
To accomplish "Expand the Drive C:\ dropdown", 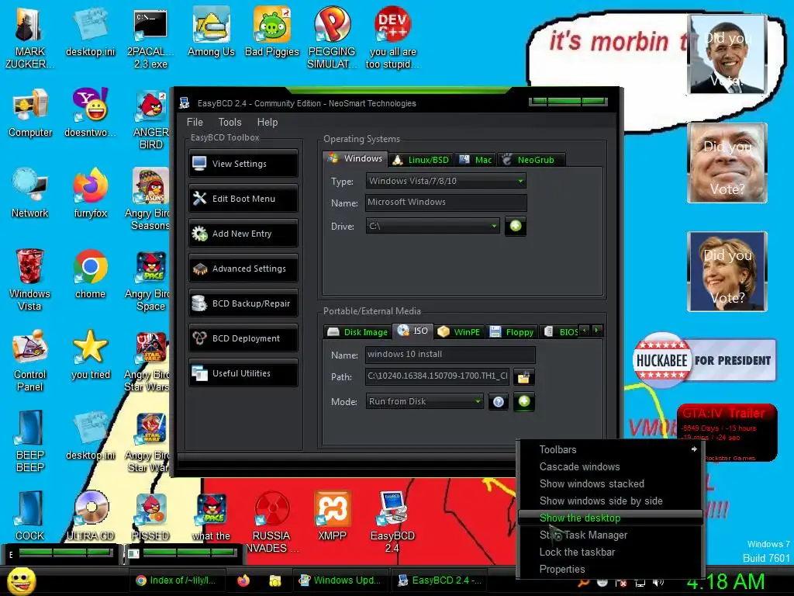I will coord(433,226).
